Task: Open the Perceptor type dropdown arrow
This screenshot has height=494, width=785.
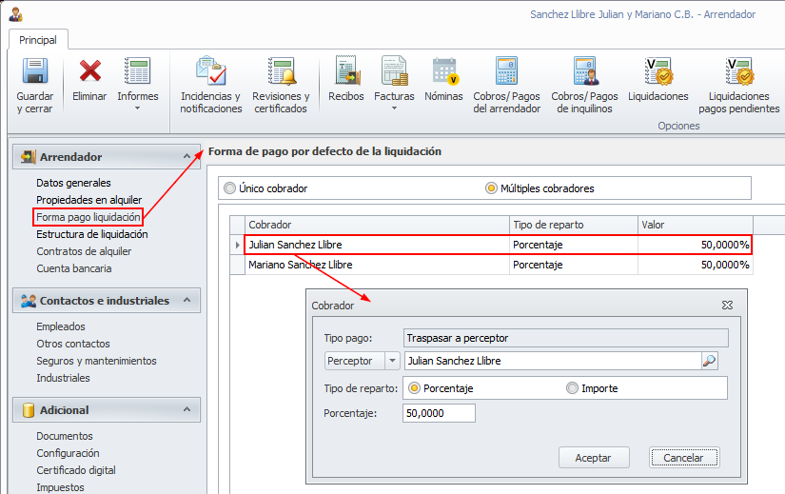Action: [392, 361]
